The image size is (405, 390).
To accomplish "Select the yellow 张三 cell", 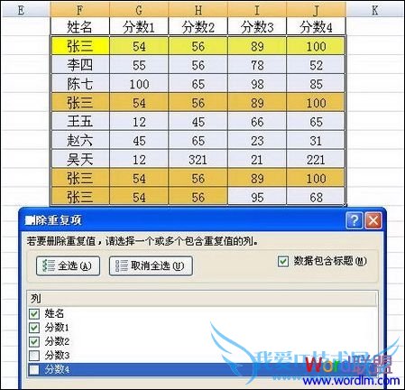I will (x=80, y=46).
